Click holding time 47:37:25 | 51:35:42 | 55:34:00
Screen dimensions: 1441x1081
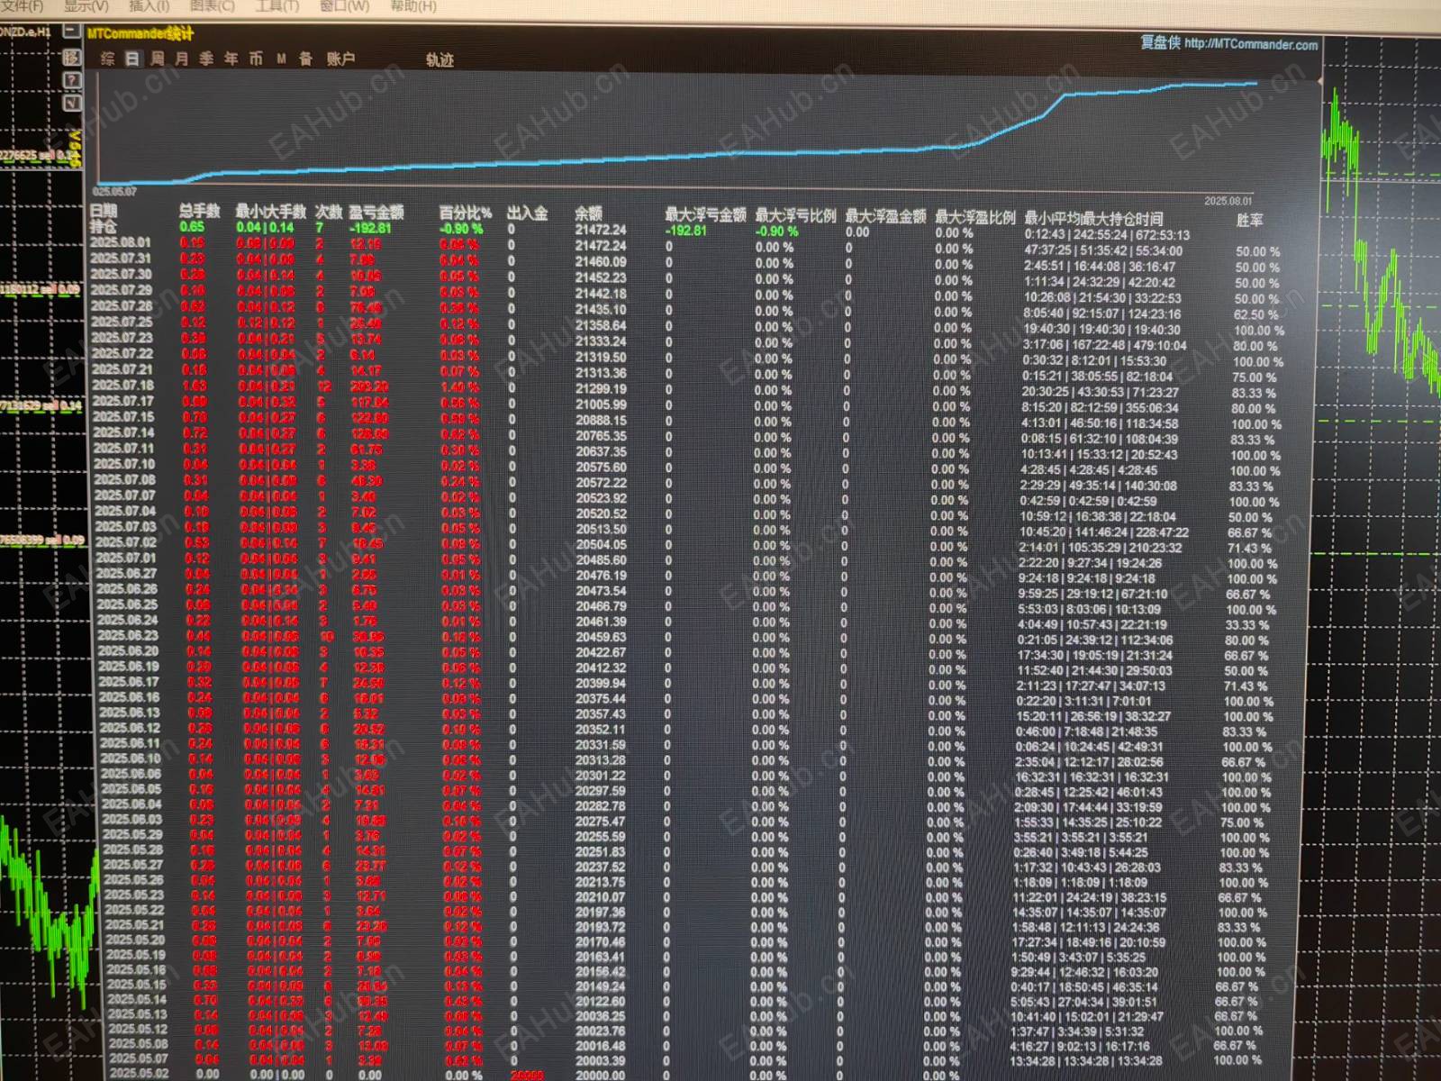coord(1103,250)
